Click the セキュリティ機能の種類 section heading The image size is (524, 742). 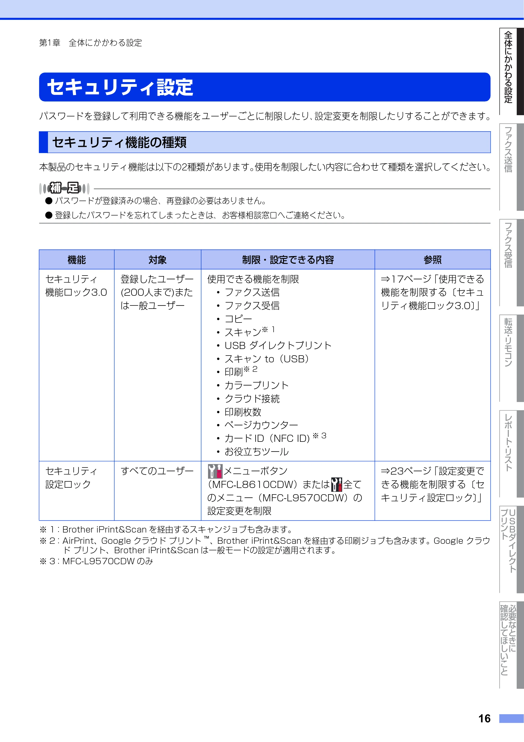click(x=265, y=142)
